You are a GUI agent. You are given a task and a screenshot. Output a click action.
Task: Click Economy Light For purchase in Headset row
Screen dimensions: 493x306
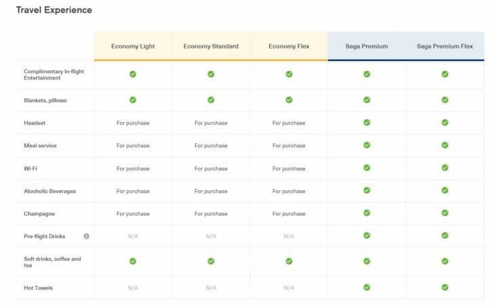[133, 123]
